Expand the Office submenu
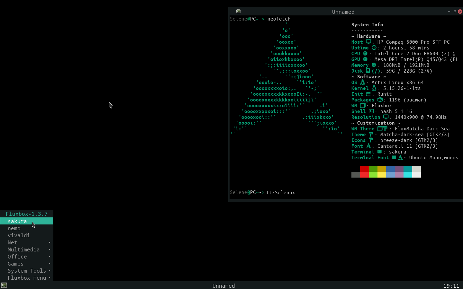This screenshot has height=289, width=463. (27, 257)
